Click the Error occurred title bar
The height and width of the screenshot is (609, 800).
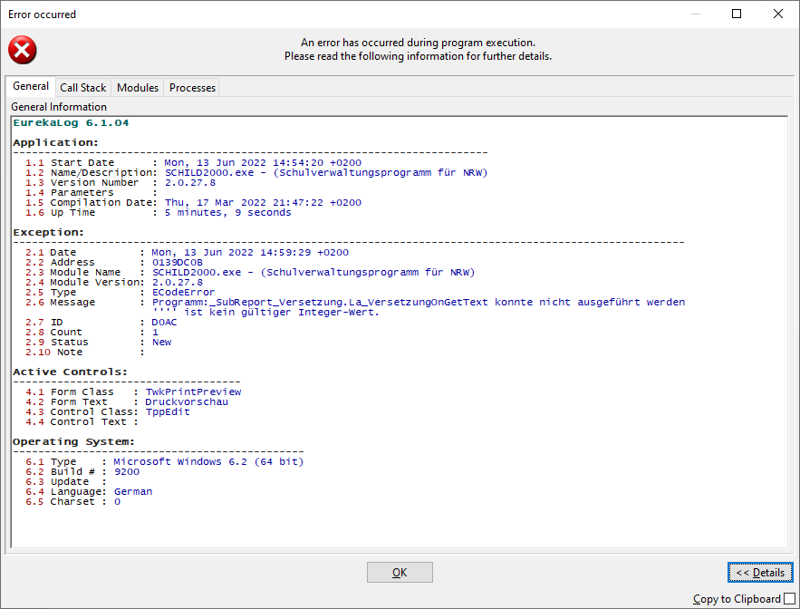click(x=344, y=14)
